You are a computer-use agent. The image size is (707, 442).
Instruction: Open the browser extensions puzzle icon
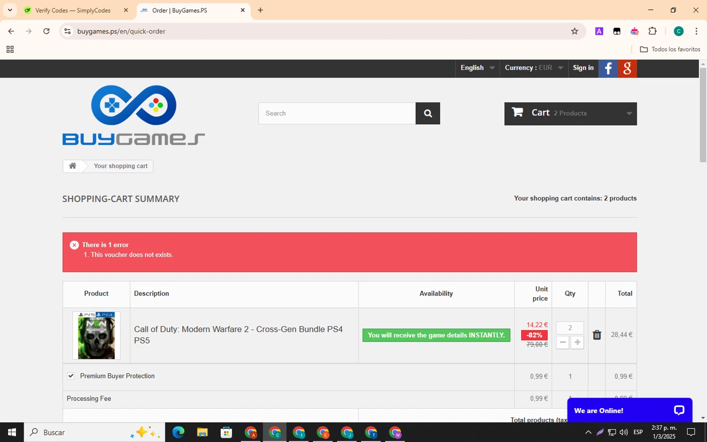tap(652, 31)
